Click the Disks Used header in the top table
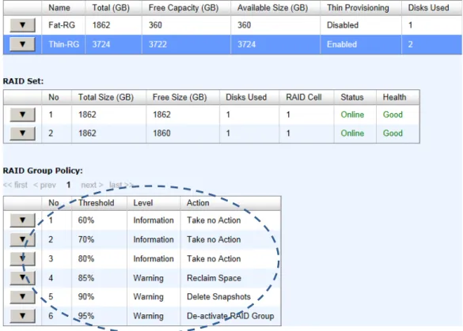Viewport: 463px width, 331px height. click(x=428, y=8)
